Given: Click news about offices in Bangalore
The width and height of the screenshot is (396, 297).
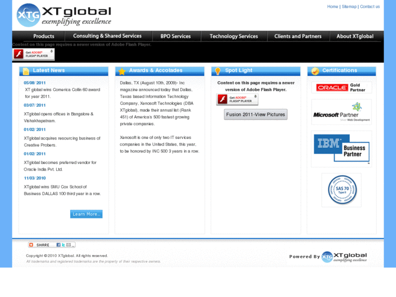Looking at the screenshot, I should [59, 117].
